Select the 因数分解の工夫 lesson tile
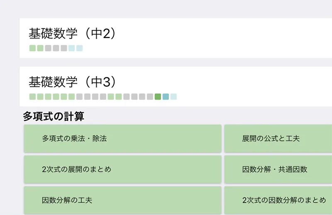The width and height of the screenshot is (332, 215). pyautogui.click(x=122, y=200)
